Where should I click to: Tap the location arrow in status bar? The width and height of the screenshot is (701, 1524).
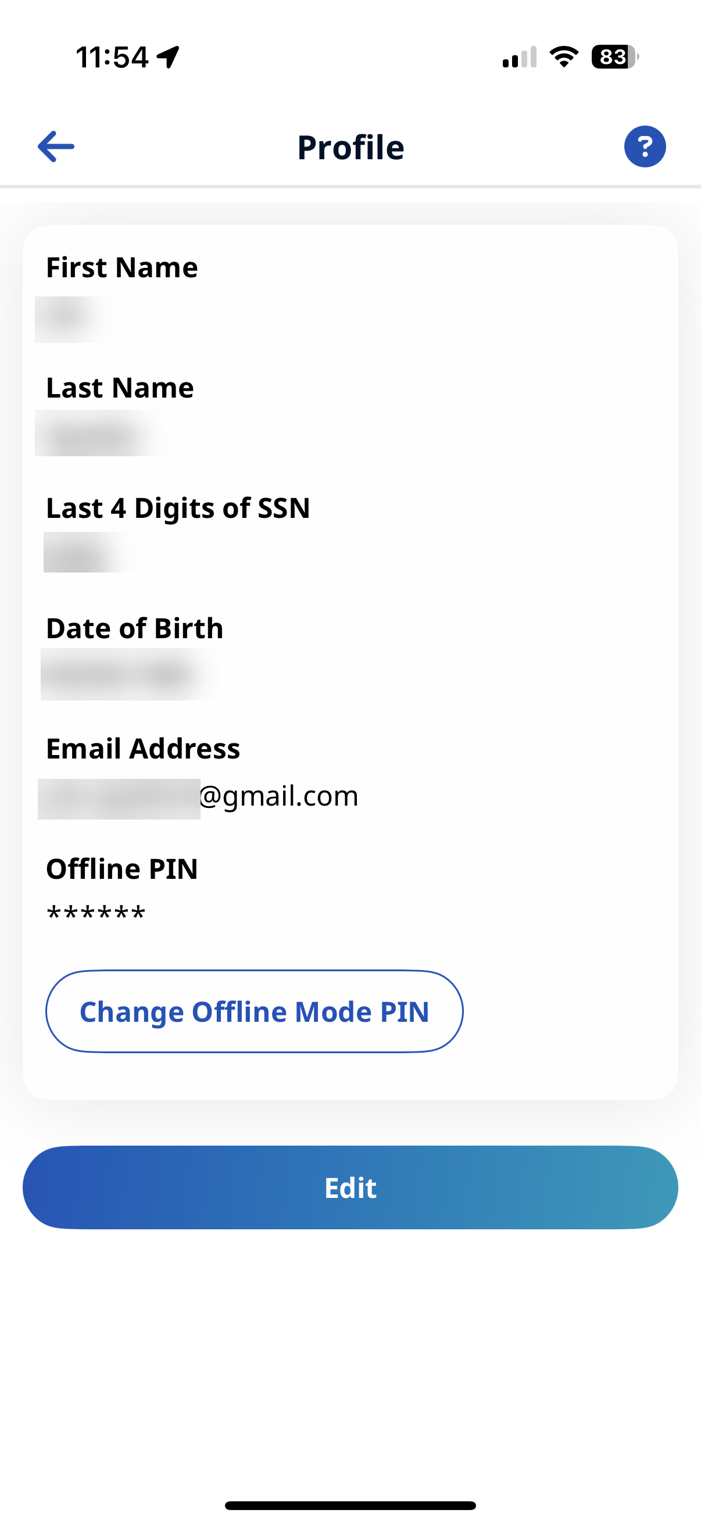169,58
